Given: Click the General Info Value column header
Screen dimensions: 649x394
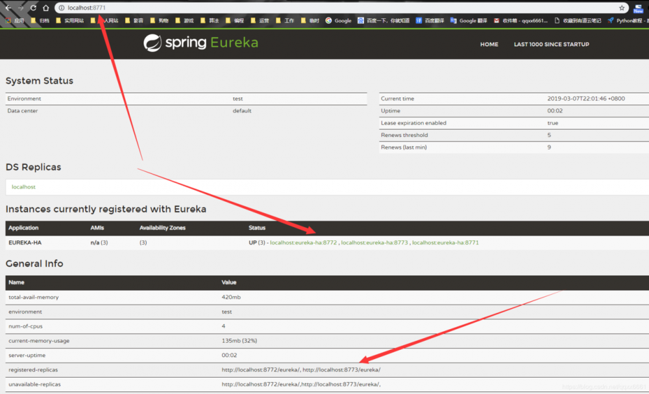Looking at the screenshot, I should point(229,282).
